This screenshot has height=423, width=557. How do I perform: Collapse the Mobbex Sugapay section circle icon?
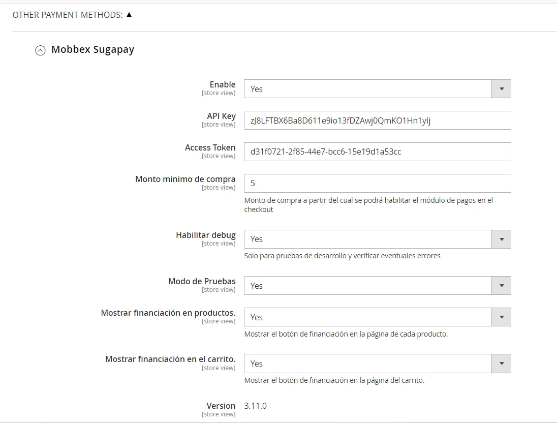40,50
